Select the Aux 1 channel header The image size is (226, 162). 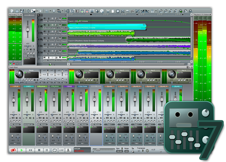[91, 70]
